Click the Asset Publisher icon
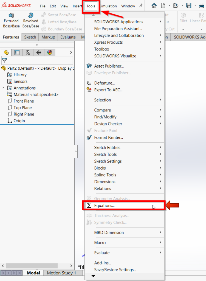 tap(89, 66)
